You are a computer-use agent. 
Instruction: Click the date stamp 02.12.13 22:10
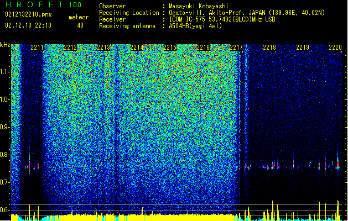[28, 25]
